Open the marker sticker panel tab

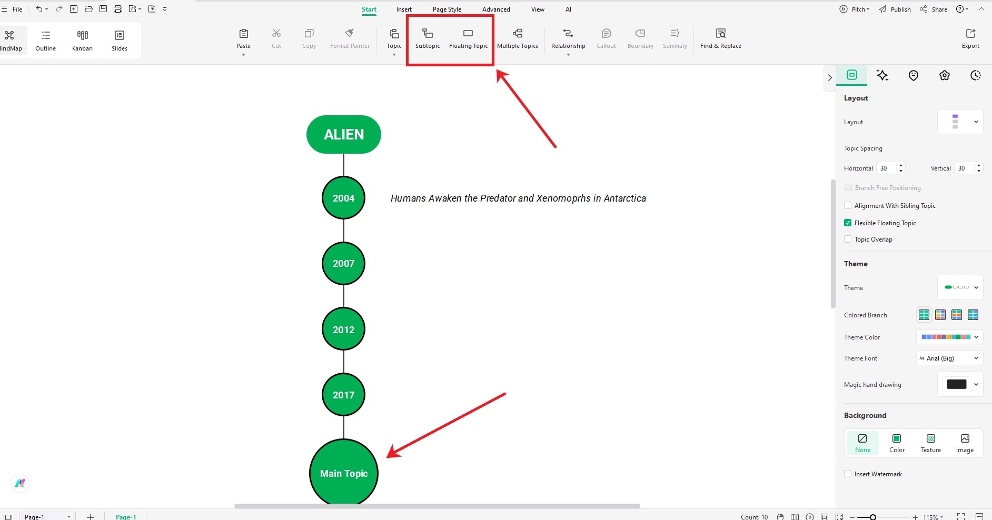coord(914,75)
